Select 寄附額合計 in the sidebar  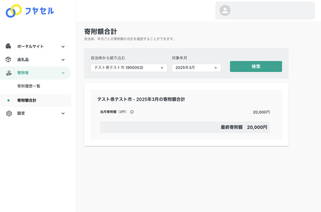coord(27,100)
